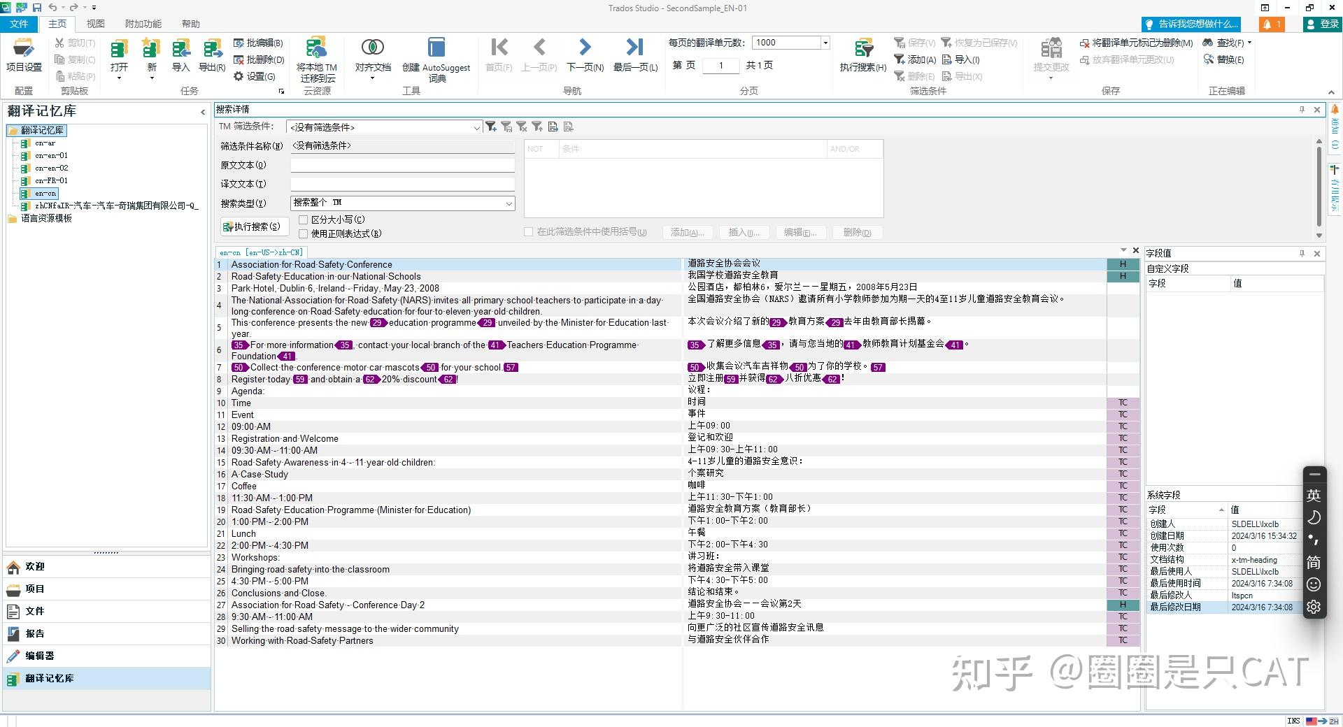Click 创建 AutoSuggest 词典 icon
The image size is (1343, 727).
tap(436, 59)
